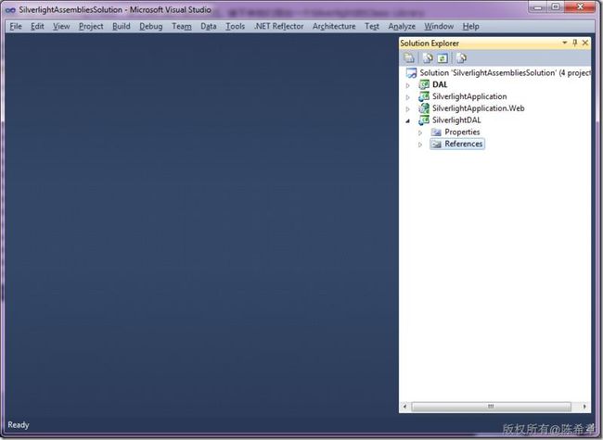
Task: Close the Solution Explorer panel
Action: [x=585, y=43]
